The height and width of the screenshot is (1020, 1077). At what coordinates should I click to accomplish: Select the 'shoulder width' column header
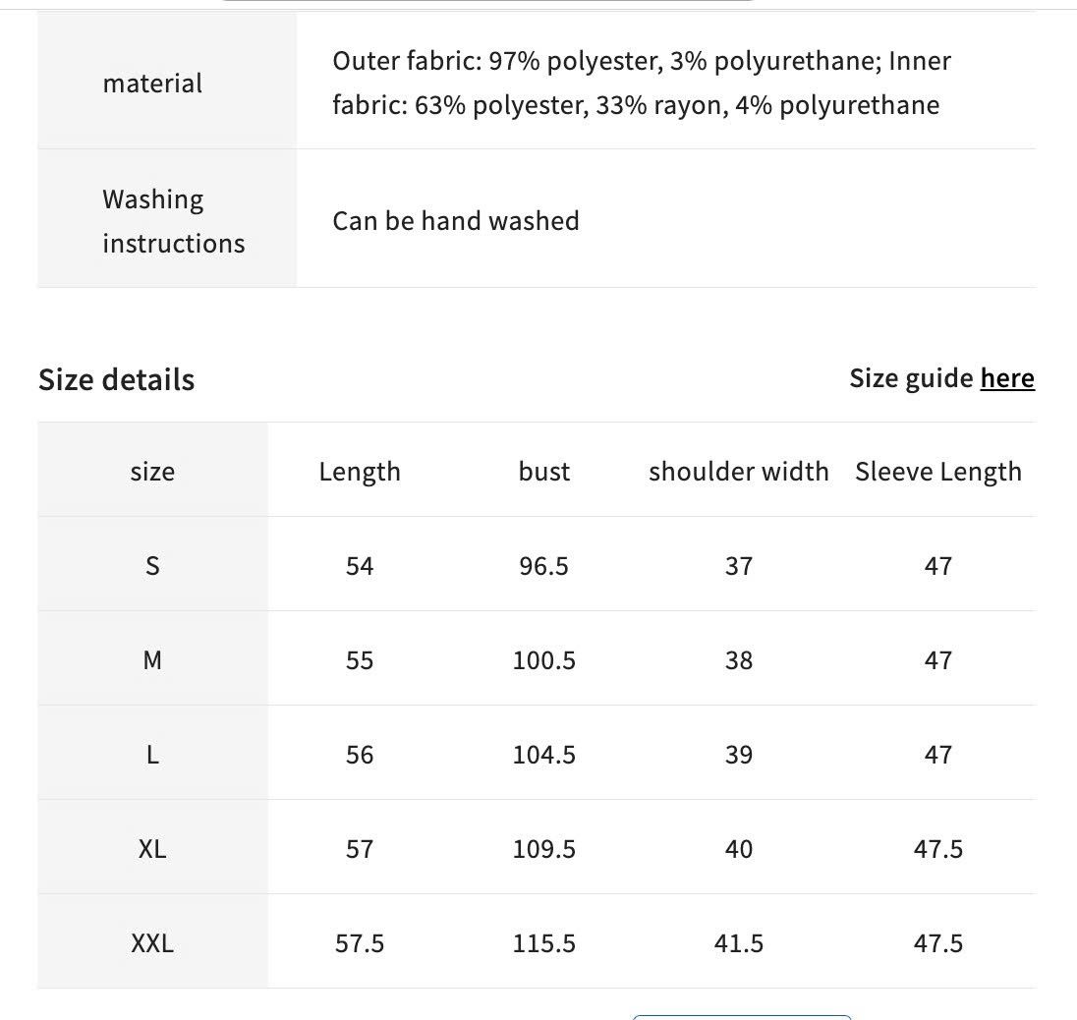tap(738, 472)
